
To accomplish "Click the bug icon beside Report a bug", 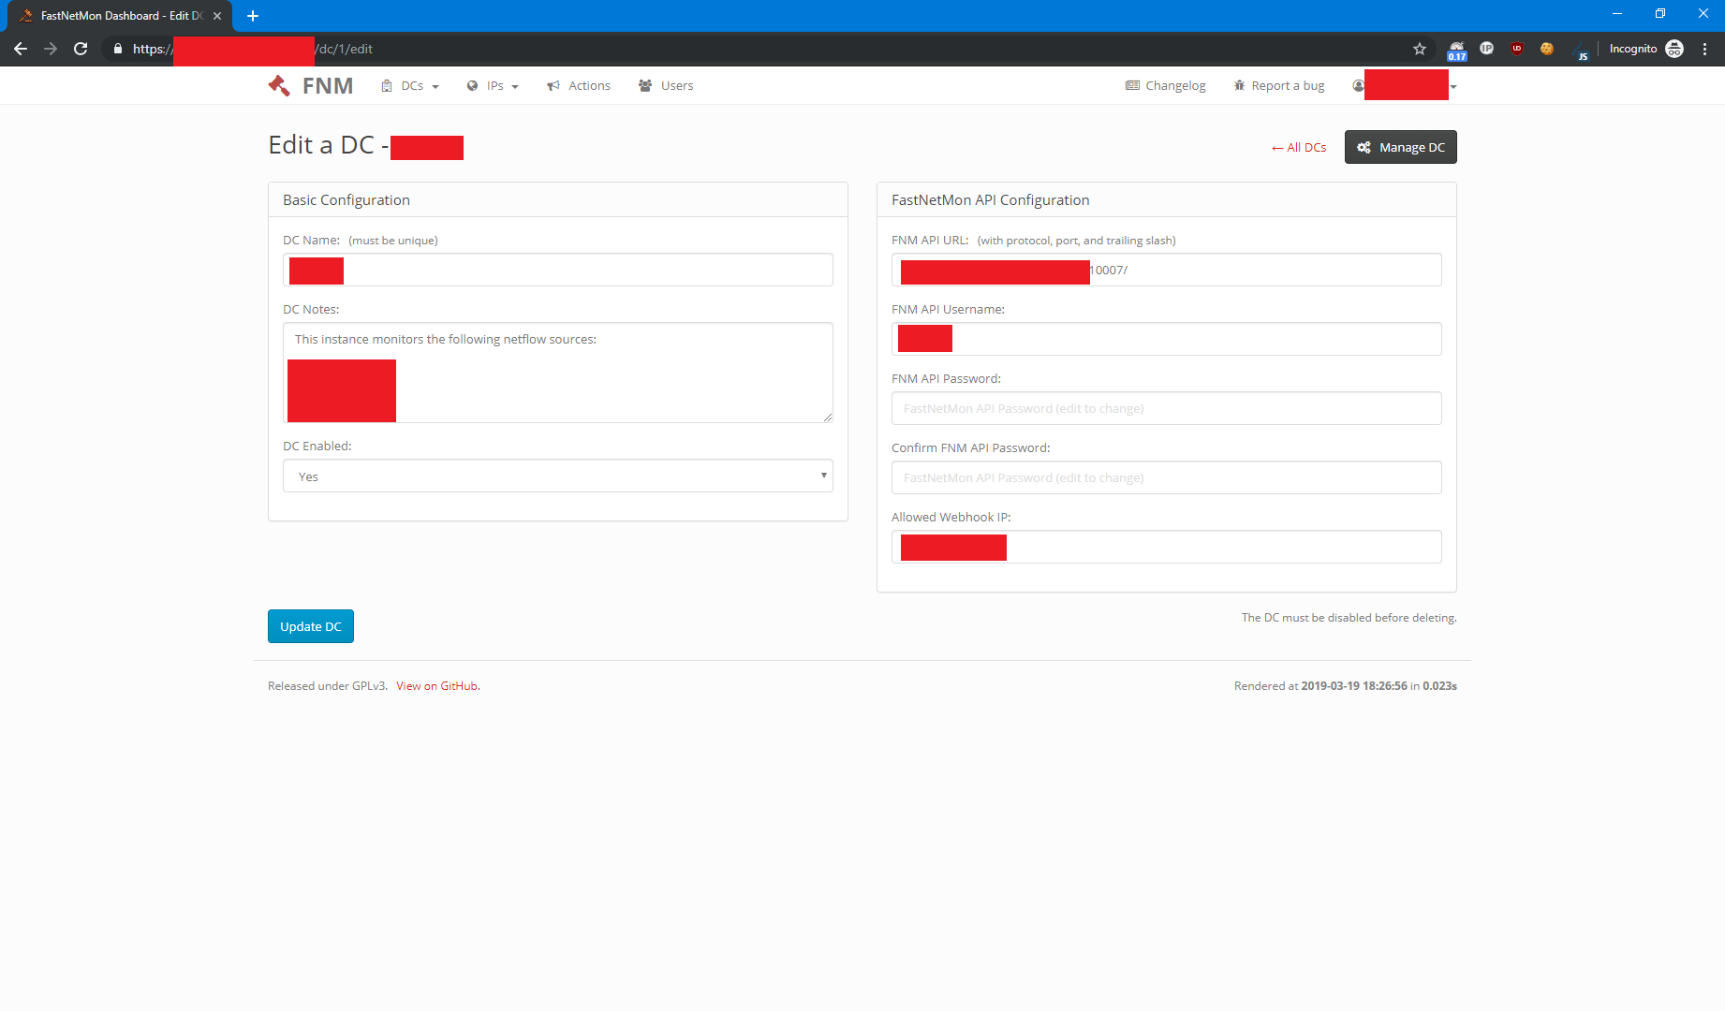I will [1239, 85].
